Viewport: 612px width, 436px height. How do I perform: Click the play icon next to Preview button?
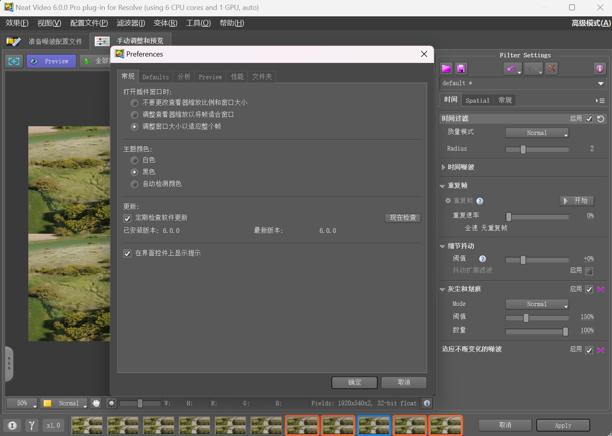[x=87, y=61]
